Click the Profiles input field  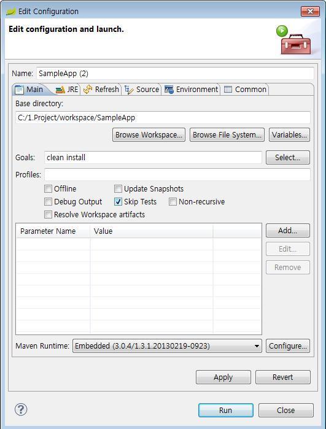pyautogui.click(x=177, y=174)
